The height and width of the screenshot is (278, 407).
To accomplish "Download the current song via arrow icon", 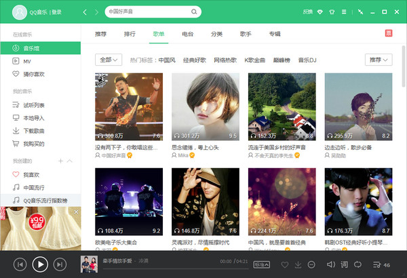I will 298,264.
